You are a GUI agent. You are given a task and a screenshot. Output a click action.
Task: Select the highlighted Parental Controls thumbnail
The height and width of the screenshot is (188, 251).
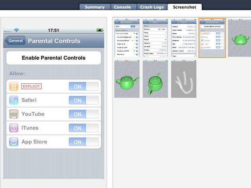212,38
